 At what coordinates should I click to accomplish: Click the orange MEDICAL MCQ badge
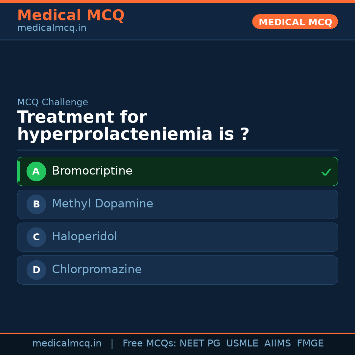click(295, 22)
